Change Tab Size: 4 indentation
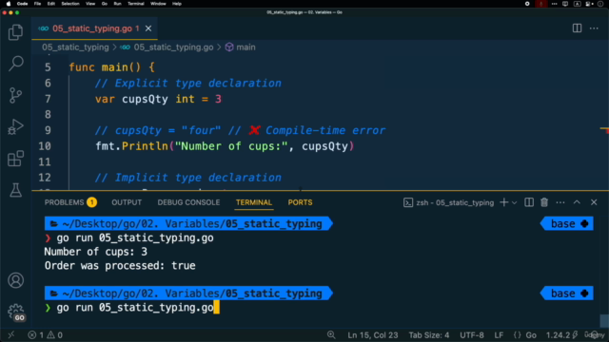 (429, 335)
